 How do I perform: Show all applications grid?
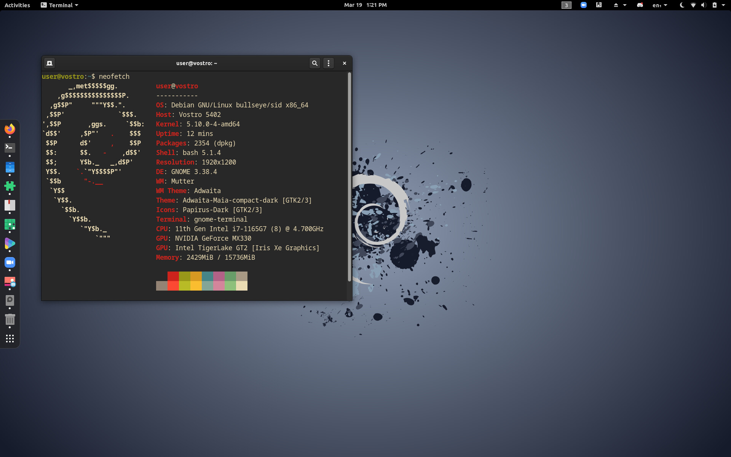10,339
